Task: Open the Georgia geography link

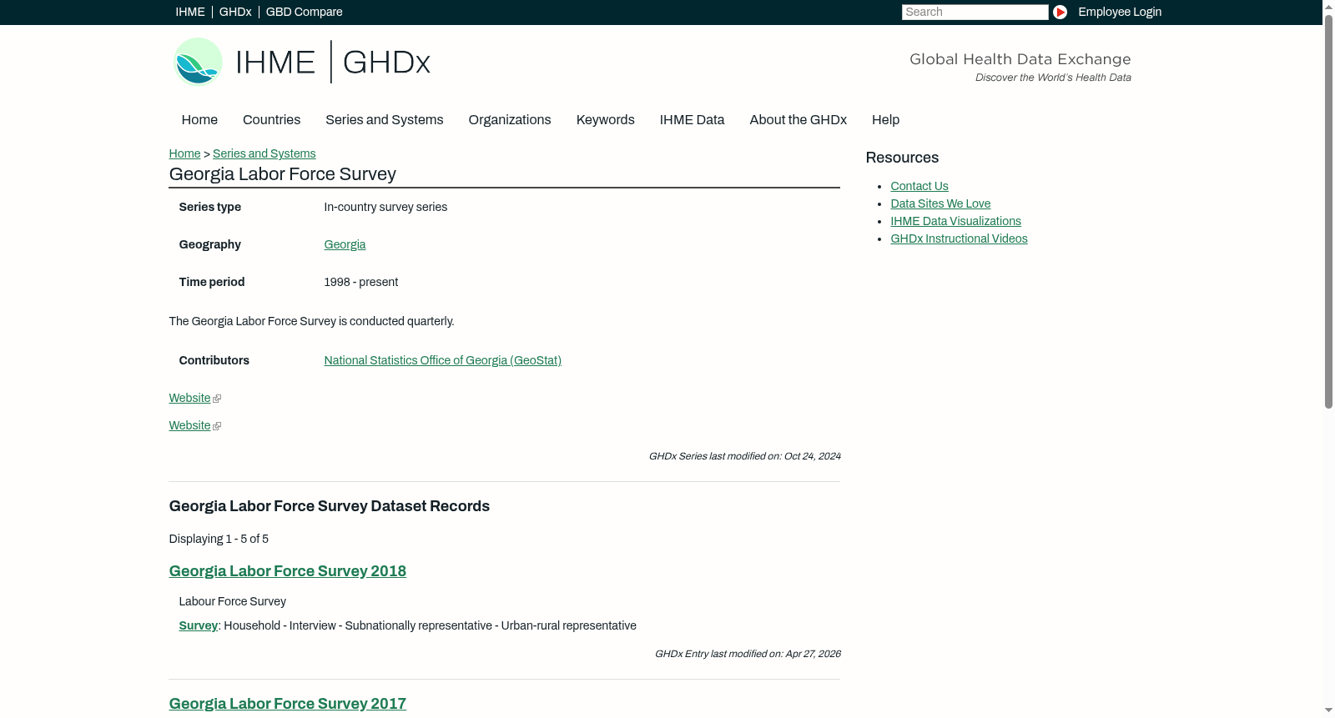Action: (345, 244)
